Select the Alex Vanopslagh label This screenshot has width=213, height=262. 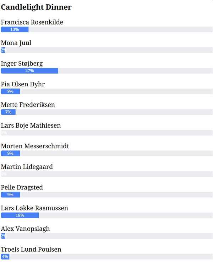point(25,229)
